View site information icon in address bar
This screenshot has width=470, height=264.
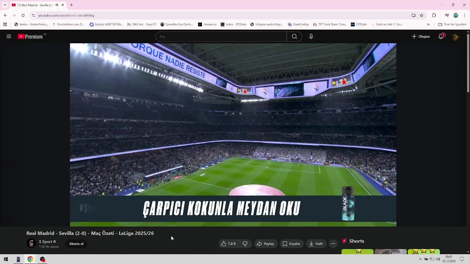(x=33, y=15)
